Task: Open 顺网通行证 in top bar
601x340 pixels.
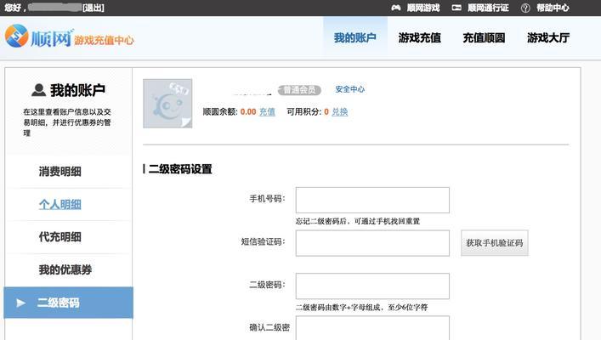Action: pos(488,8)
